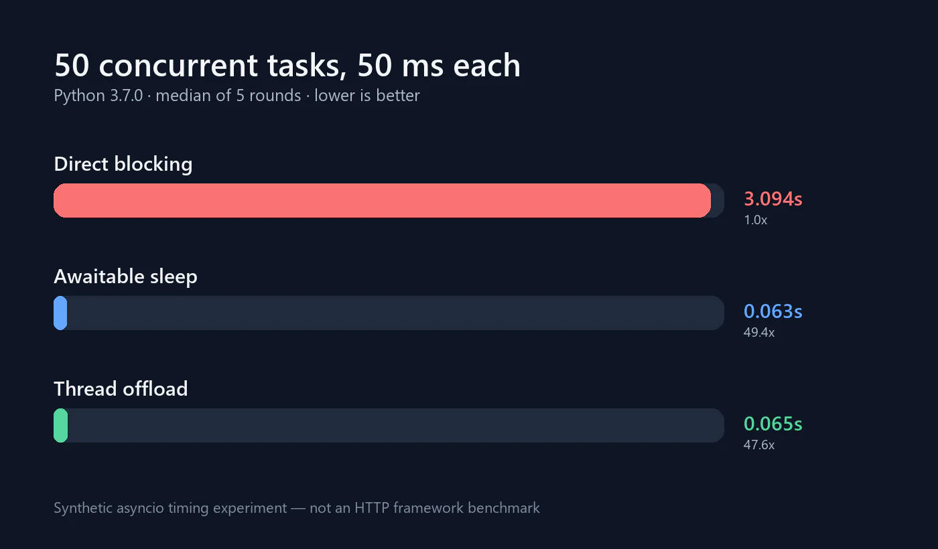Image resolution: width=938 pixels, height=549 pixels.
Task: Click the green Thread offload bar fill
Action: (x=60, y=425)
